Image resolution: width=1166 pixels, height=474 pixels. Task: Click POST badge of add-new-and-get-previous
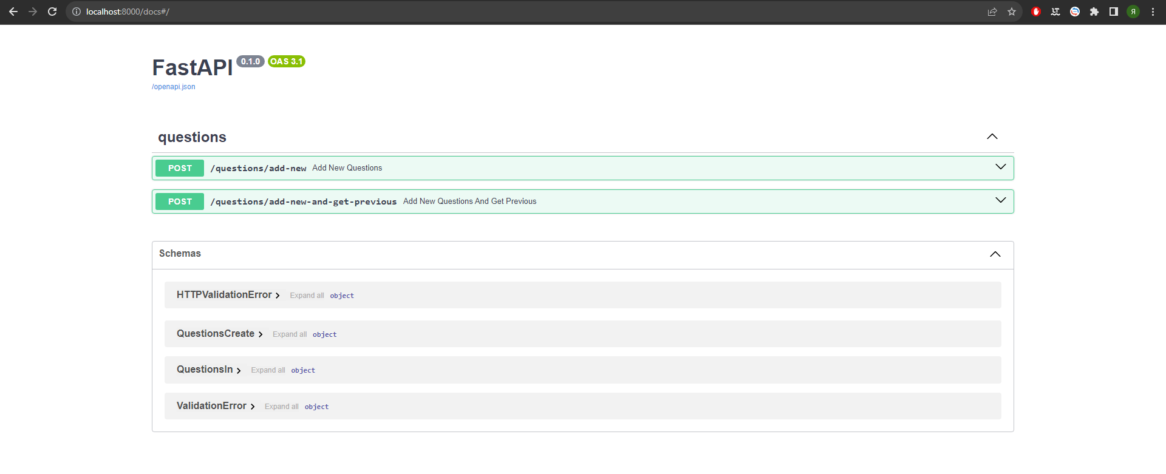pos(180,201)
